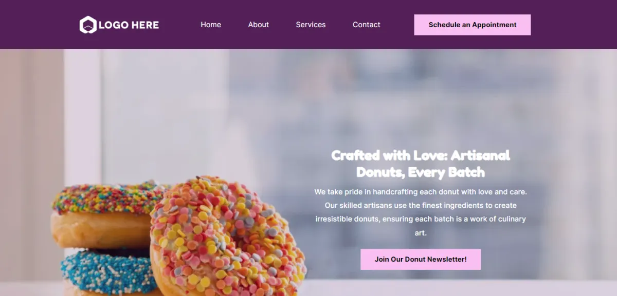The height and width of the screenshot is (296, 617).
Task: Click the 'We take pride in handcrafting' sentence
Action: [421, 192]
